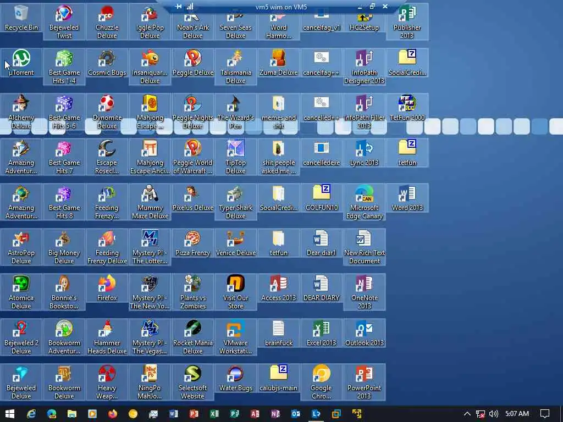
Task: Open Peggle World of Warcraft shortcut
Action: point(193,157)
